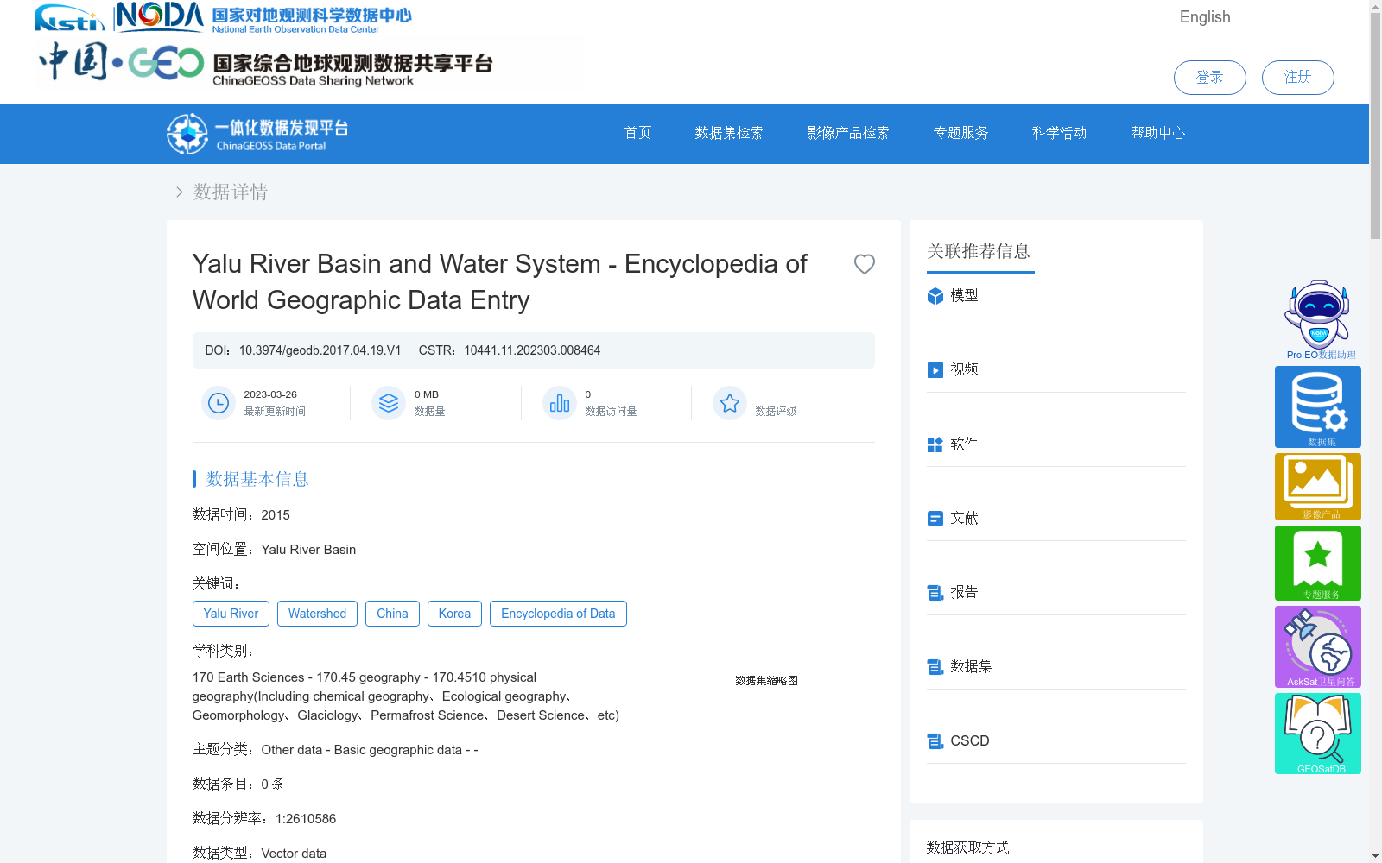1382x863 pixels.
Task: Click the Korea keyword tag
Action: [x=454, y=614]
